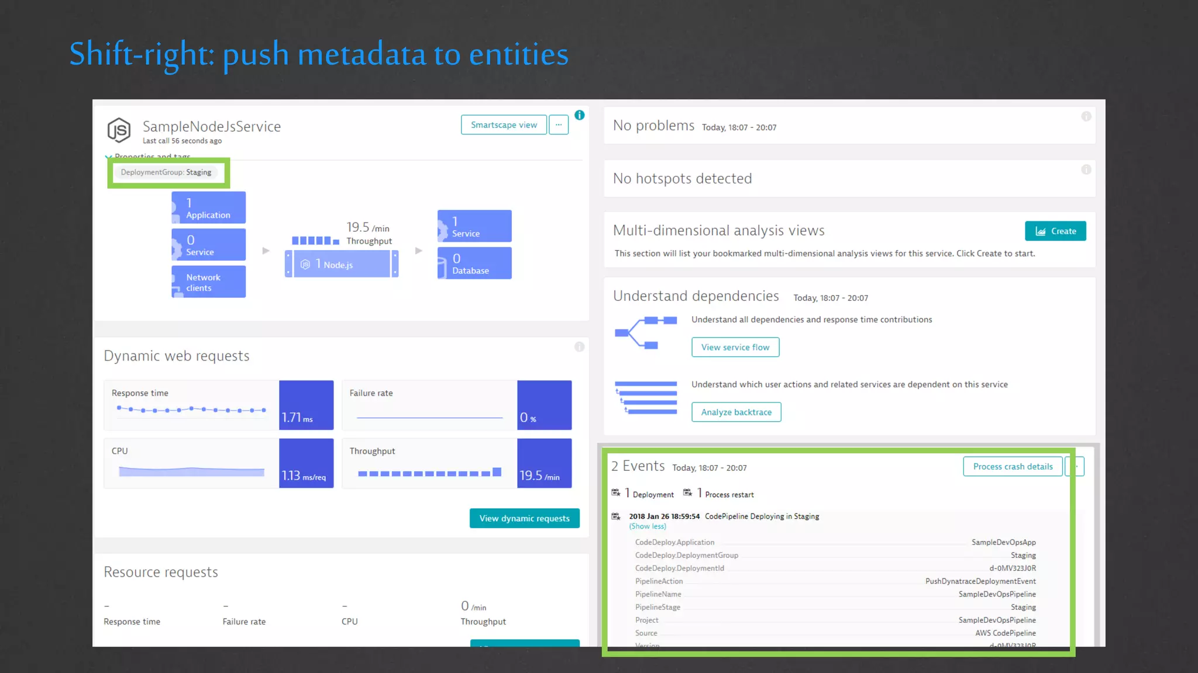The width and height of the screenshot is (1198, 673).
Task: Open the 0 Service caller tile
Action: pyautogui.click(x=208, y=245)
